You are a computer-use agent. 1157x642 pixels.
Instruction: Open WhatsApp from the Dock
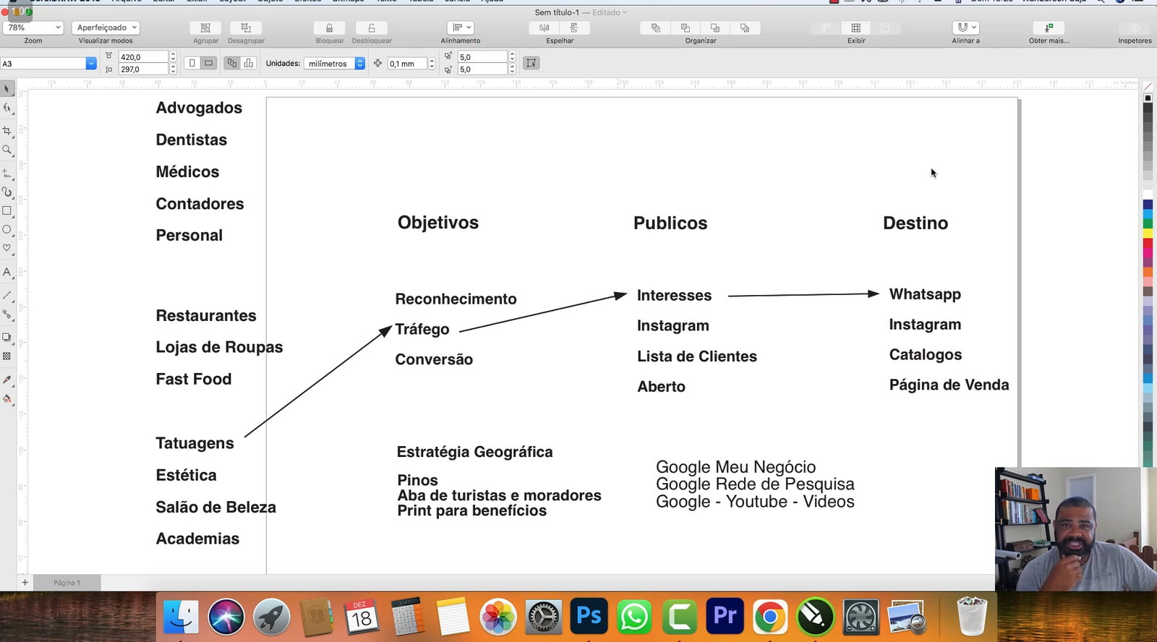(634, 617)
